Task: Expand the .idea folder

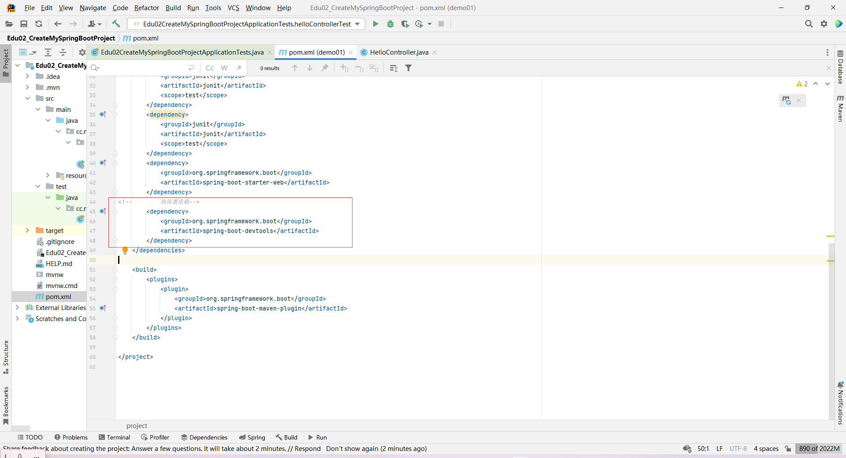Action: tap(27, 76)
